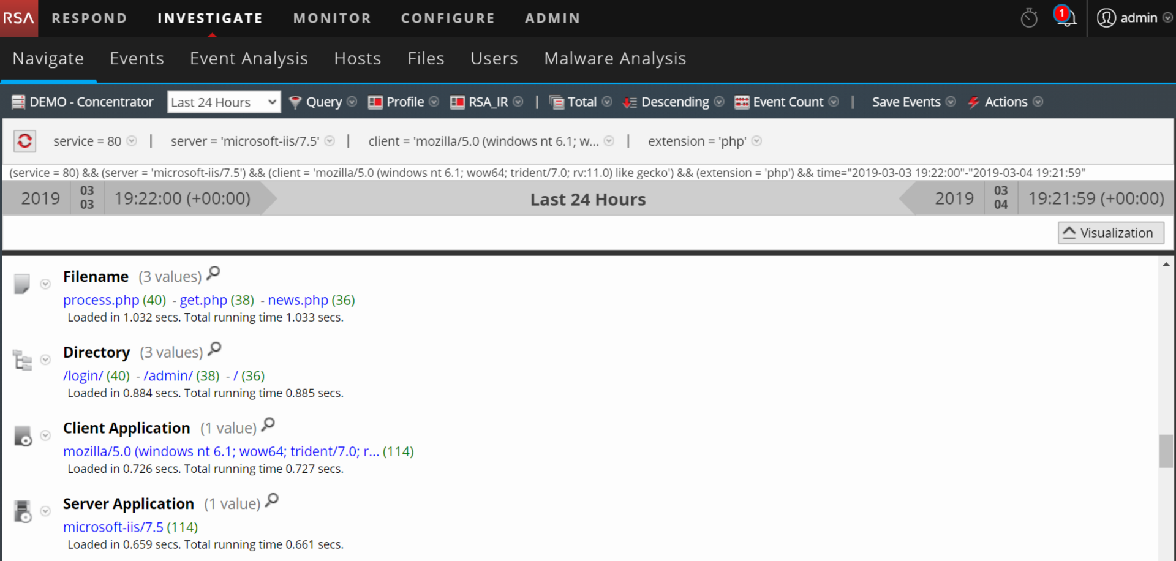The height and width of the screenshot is (561, 1176).
Task: Drill into microsoft-iis/7.5 server value
Action: (x=113, y=527)
